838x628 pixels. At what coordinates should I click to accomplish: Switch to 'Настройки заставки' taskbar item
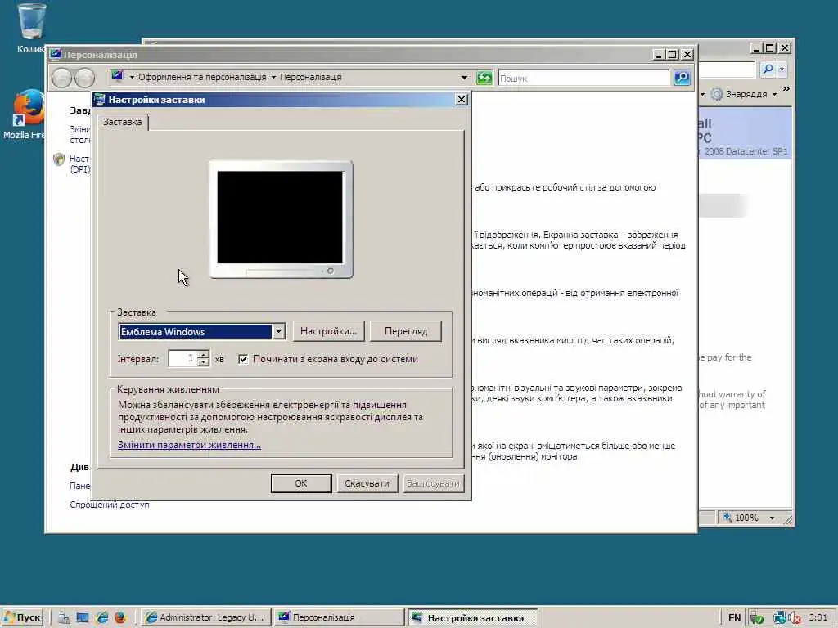[x=472, y=618]
